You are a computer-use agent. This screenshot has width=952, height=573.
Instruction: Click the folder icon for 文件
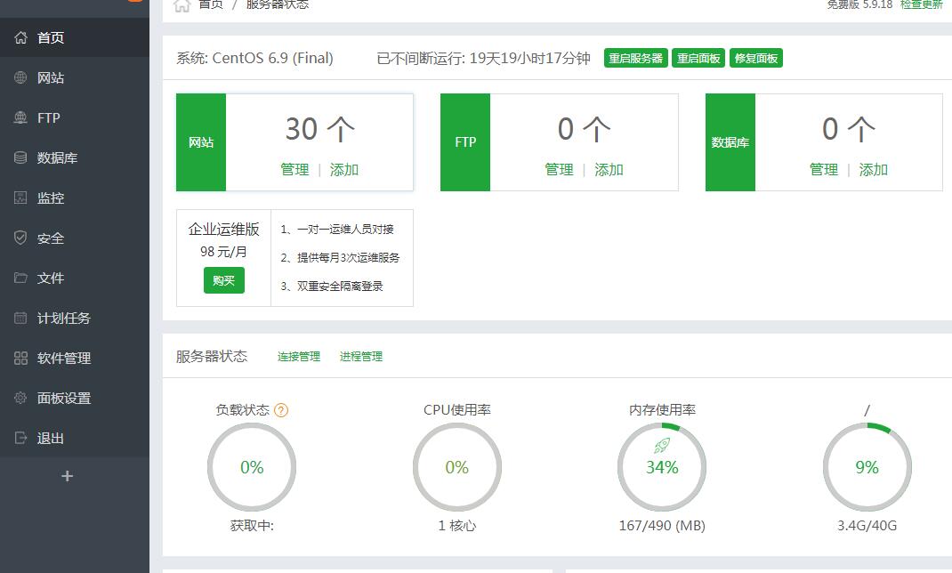coord(21,278)
